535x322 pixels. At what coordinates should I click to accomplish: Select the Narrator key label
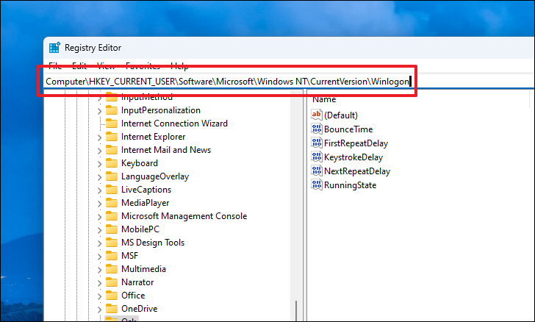pos(137,282)
